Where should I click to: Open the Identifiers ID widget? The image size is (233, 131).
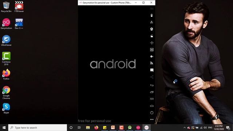click(152, 49)
